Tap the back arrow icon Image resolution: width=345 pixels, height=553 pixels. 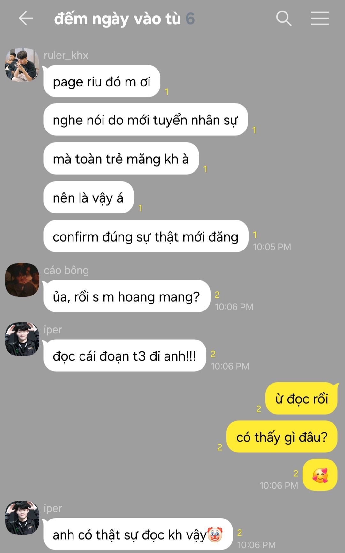click(26, 18)
